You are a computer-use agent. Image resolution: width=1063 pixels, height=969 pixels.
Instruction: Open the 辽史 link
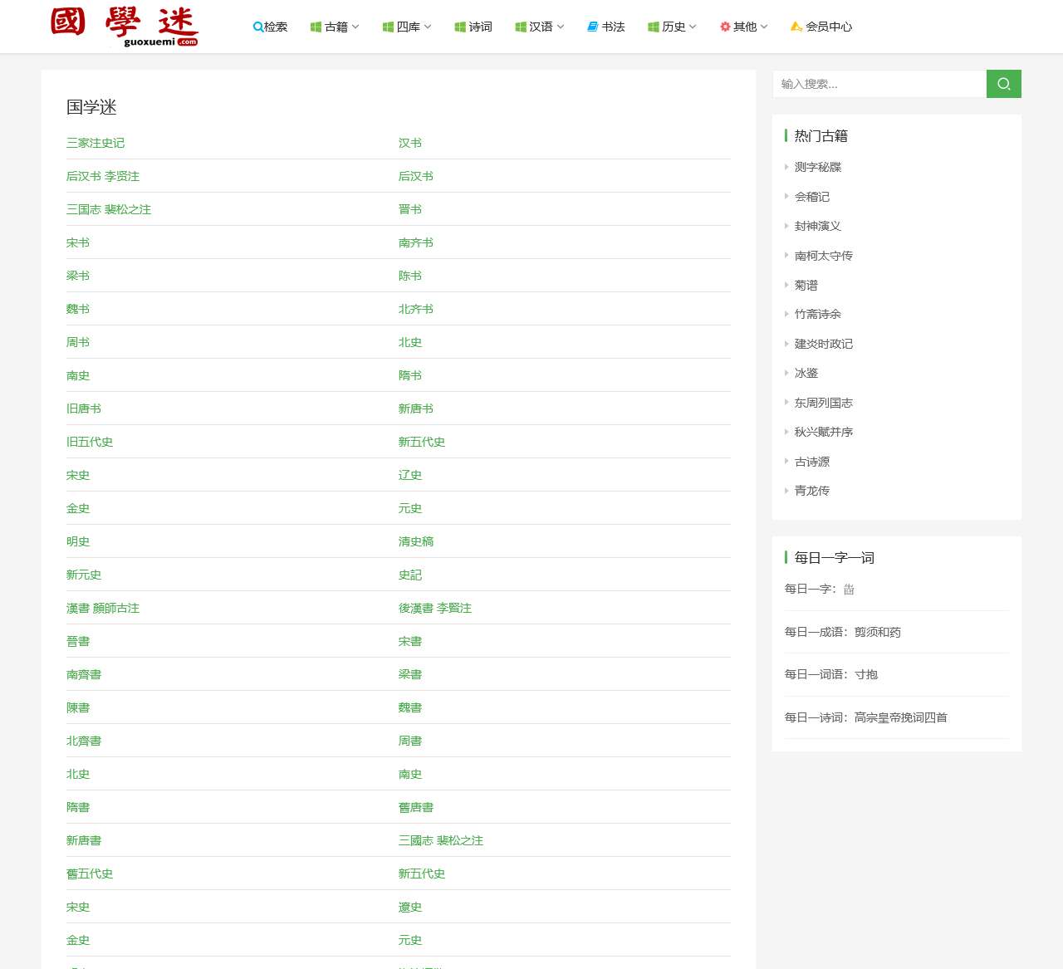[410, 475]
